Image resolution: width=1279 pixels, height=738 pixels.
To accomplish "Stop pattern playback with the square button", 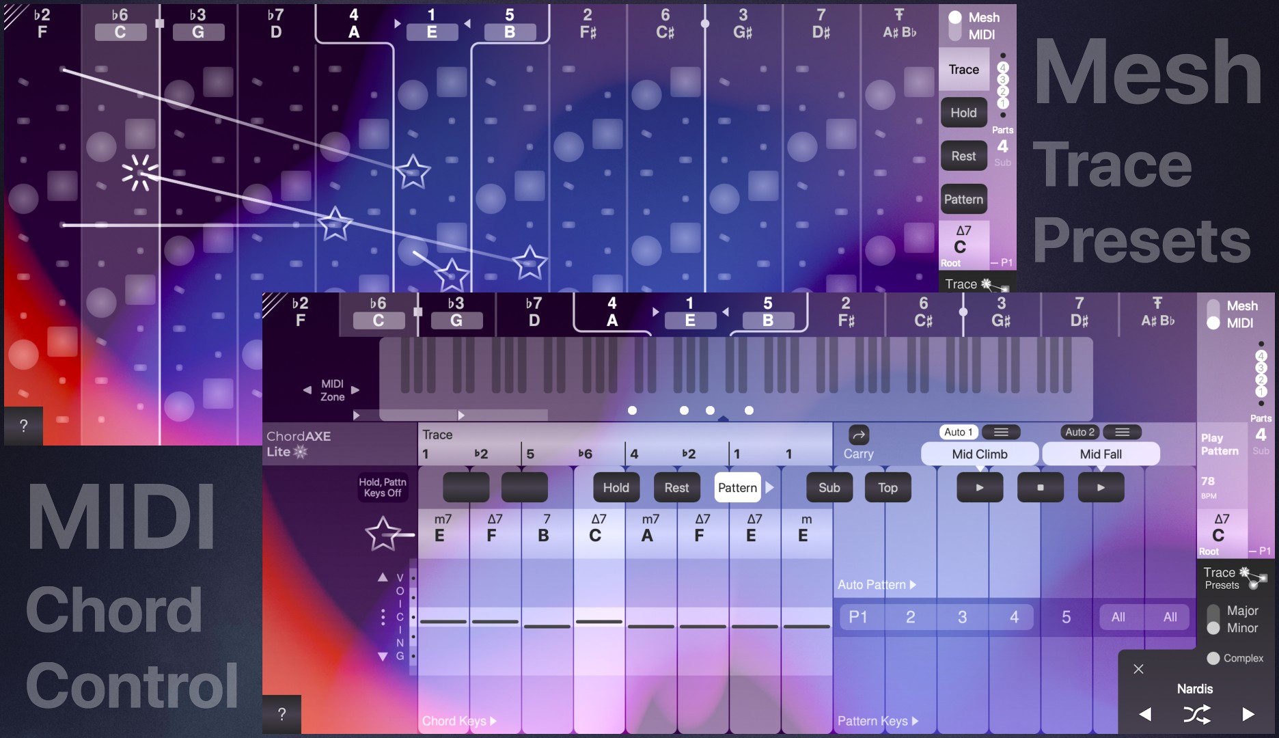I will click(x=1040, y=487).
